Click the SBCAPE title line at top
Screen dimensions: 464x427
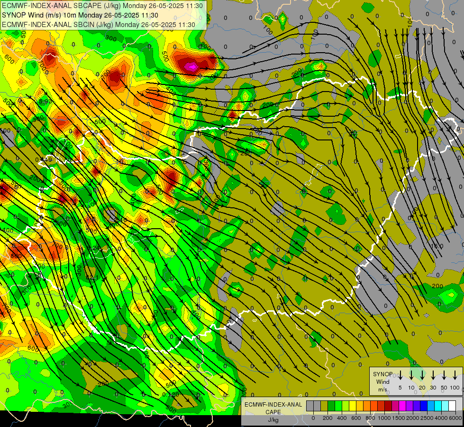click(102, 6)
